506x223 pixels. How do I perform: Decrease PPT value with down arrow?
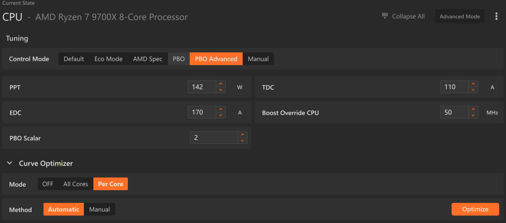click(x=221, y=90)
